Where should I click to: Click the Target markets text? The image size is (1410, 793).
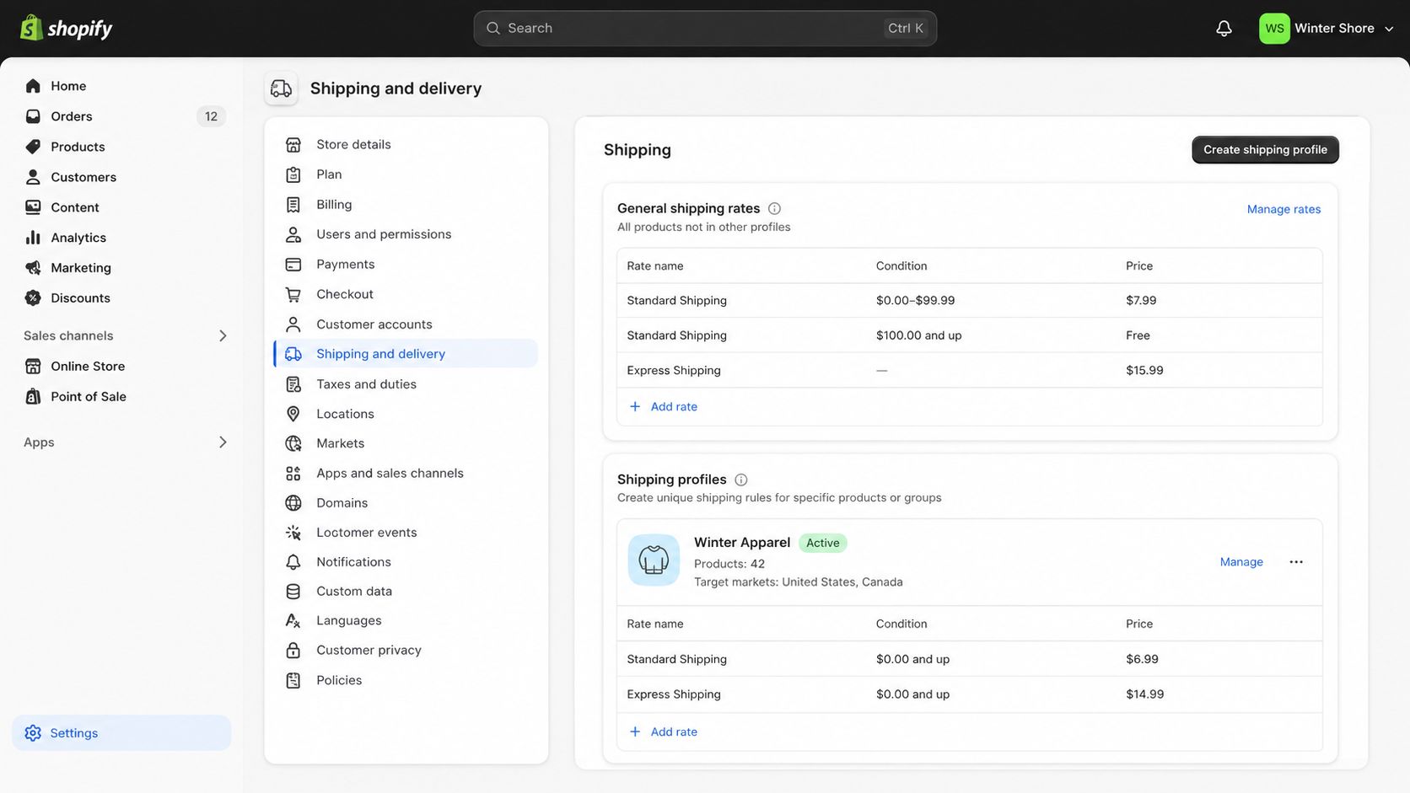coord(798,582)
